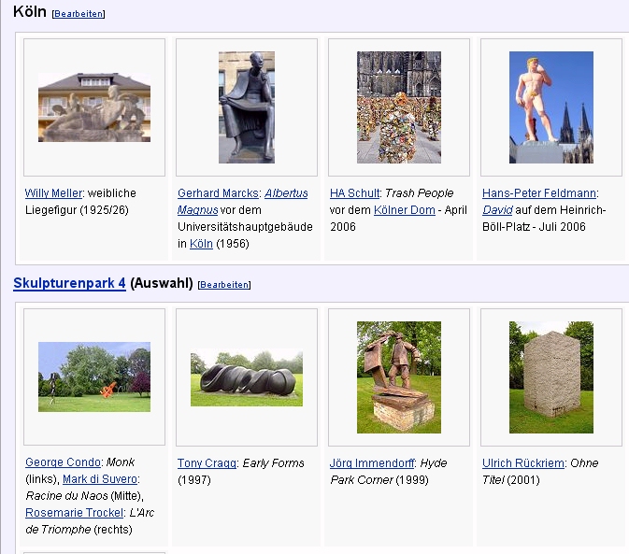Click the Early Forms sculpture thumbnail
Image resolution: width=629 pixels, height=554 pixels.
tap(247, 378)
